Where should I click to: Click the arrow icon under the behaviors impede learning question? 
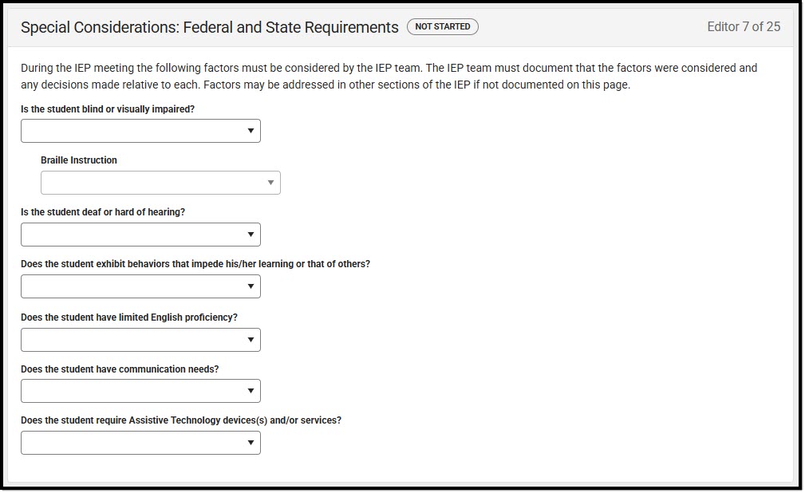tap(251, 286)
